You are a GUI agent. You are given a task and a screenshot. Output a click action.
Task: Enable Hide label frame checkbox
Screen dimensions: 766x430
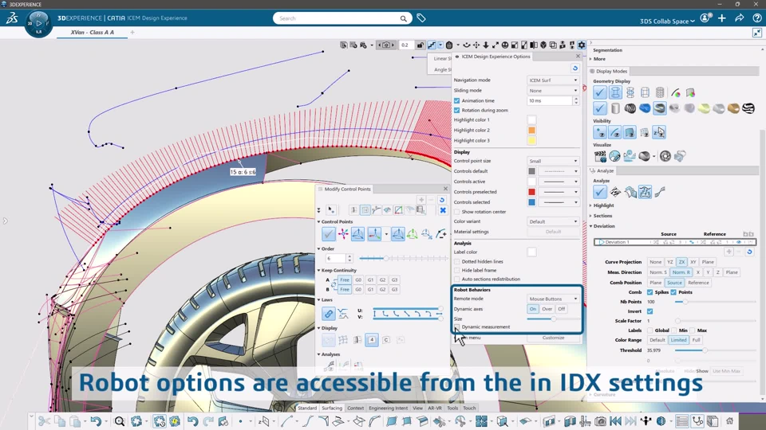pyautogui.click(x=456, y=270)
